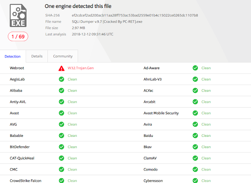Click the green check icon for Avast

(61, 113)
